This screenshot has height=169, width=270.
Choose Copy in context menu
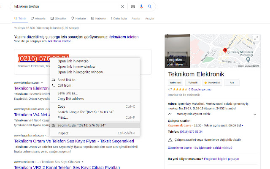(x=95, y=106)
